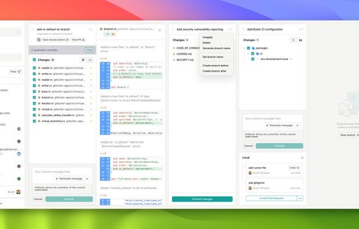359x229 pixels.
Task: Click Scott user avatar in sidebar
Action: tap(19, 192)
